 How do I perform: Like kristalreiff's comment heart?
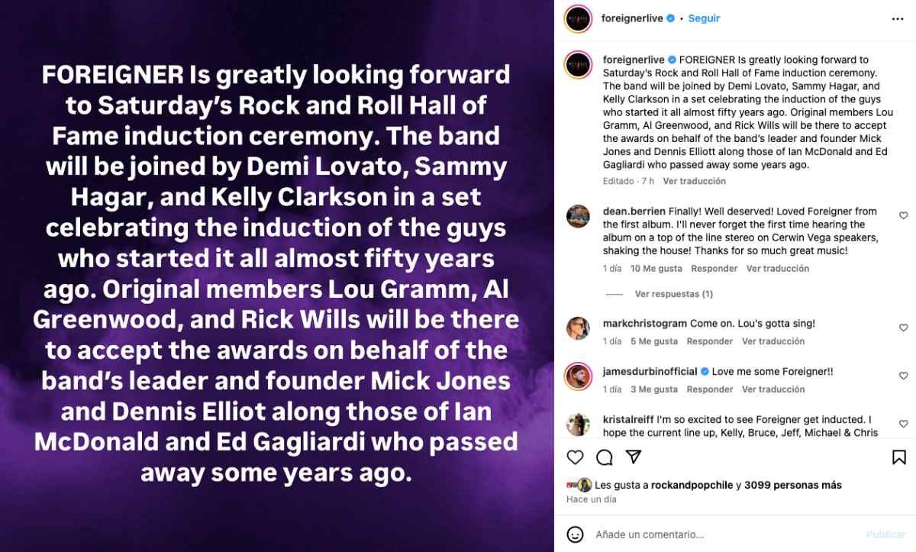904,424
